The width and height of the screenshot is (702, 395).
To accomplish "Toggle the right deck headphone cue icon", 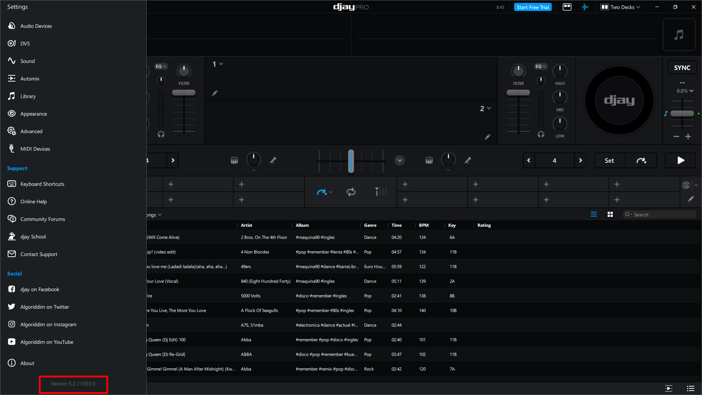I will [541, 135].
